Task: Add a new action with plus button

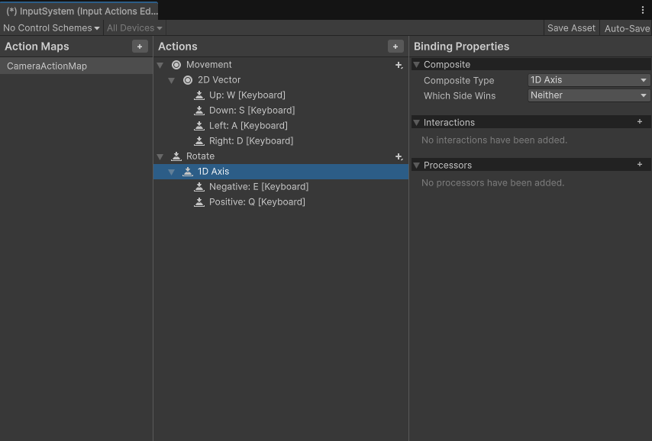Action: click(395, 47)
